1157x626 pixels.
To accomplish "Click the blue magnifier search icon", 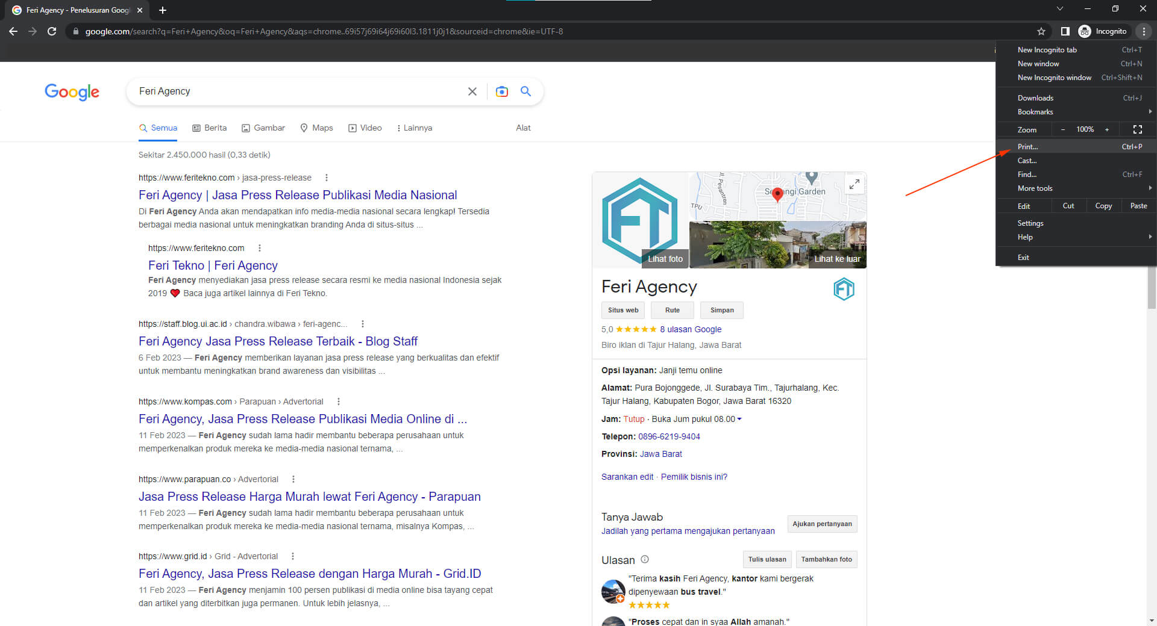I will click(526, 91).
